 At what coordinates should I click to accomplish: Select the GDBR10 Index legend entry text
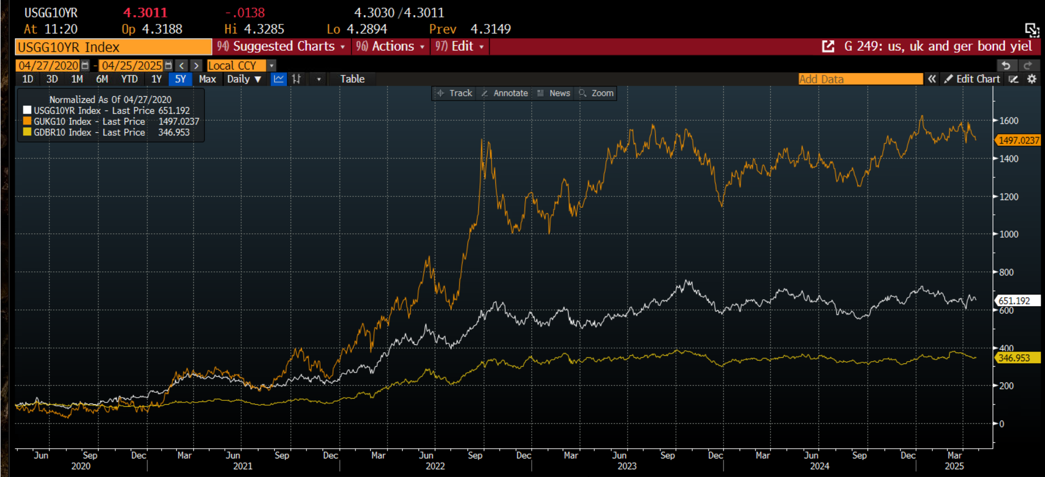coord(112,132)
